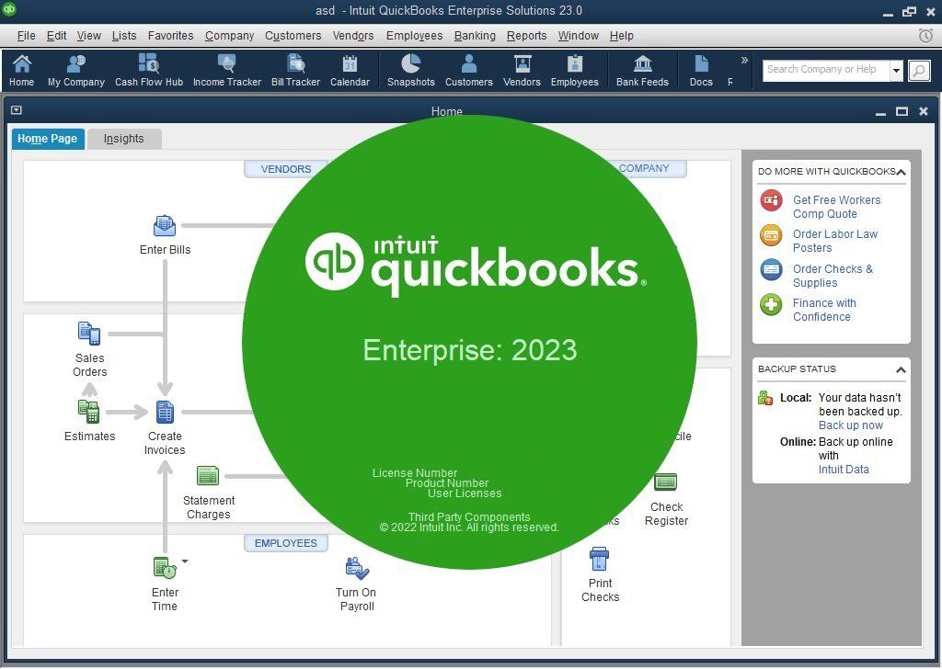
Task: Click the Enter Time icon
Action: (165, 568)
